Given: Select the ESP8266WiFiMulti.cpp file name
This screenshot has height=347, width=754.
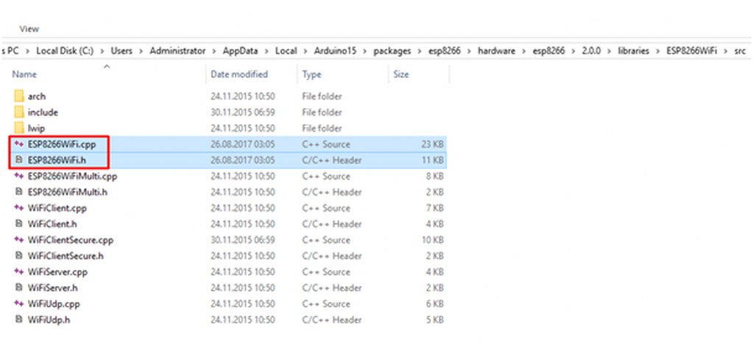Looking at the screenshot, I should [72, 176].
